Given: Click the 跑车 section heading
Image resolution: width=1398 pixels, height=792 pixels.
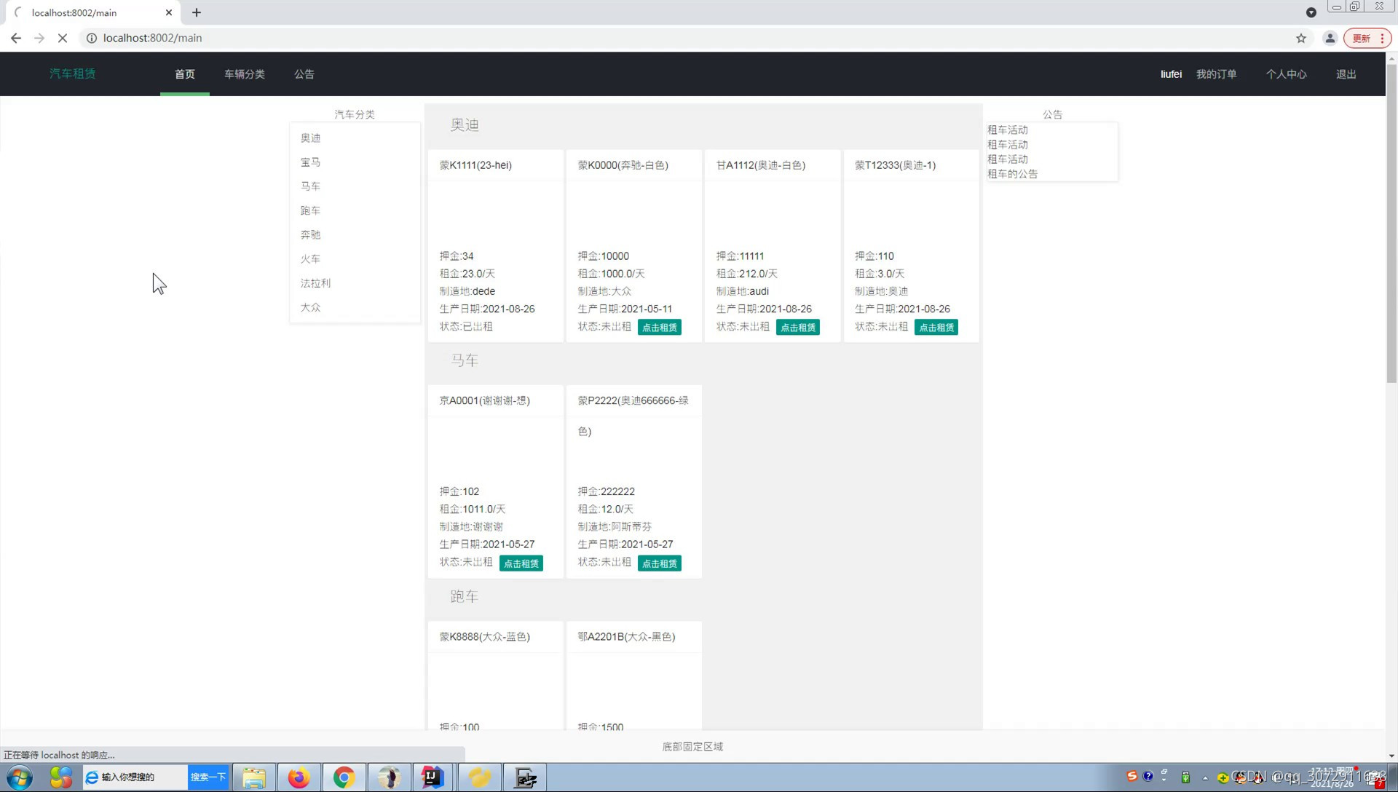Looking at the screenshot, I should pyautogui.click(x=465, y=597).
